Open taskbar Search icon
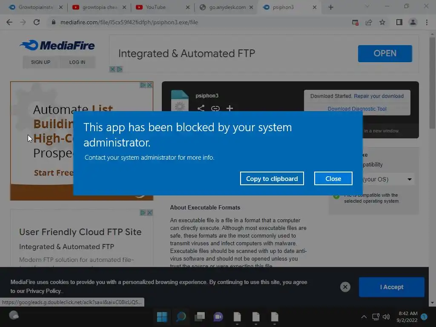This screenshot has height=327, width=436. 181,316
